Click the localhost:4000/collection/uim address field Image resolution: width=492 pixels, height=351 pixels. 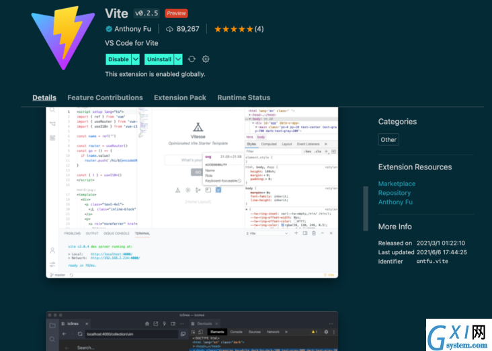(132, 334)
